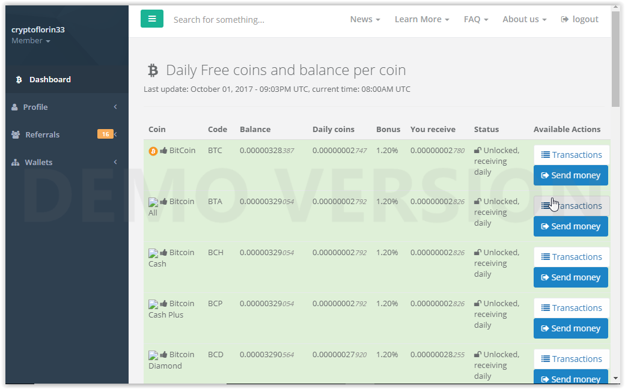Click the cryptoflorin33 username text
This screenshot has height=389, width=625.
pos(38,30)
